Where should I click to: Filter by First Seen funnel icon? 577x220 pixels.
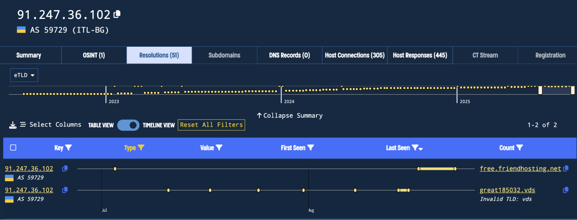tap(311, 148)
